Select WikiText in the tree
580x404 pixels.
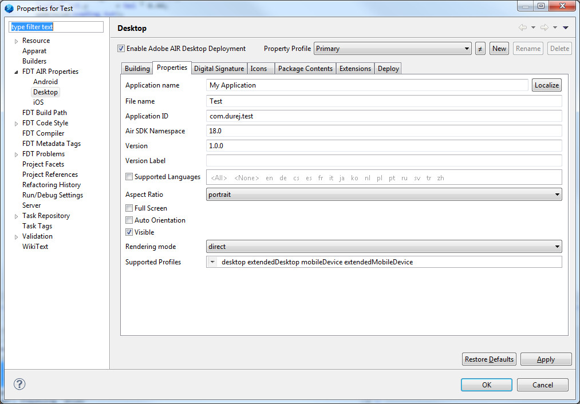point(35,247)
